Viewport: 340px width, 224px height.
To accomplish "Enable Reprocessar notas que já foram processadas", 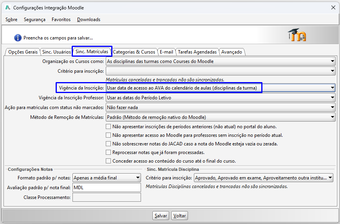I will pyautogui.click(x=108, y=152).
